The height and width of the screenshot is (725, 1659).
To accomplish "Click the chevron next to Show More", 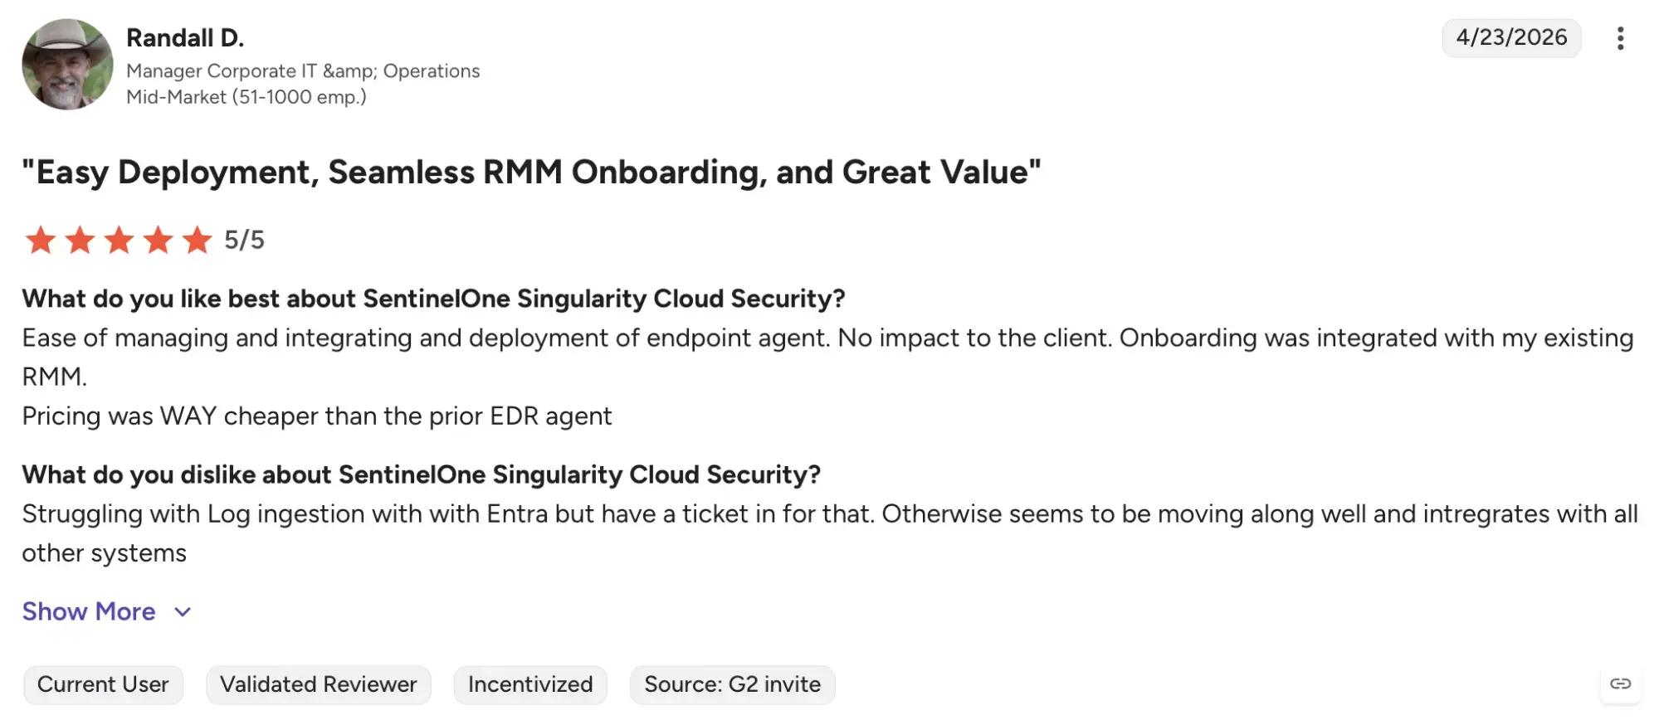I will (183, 612).
